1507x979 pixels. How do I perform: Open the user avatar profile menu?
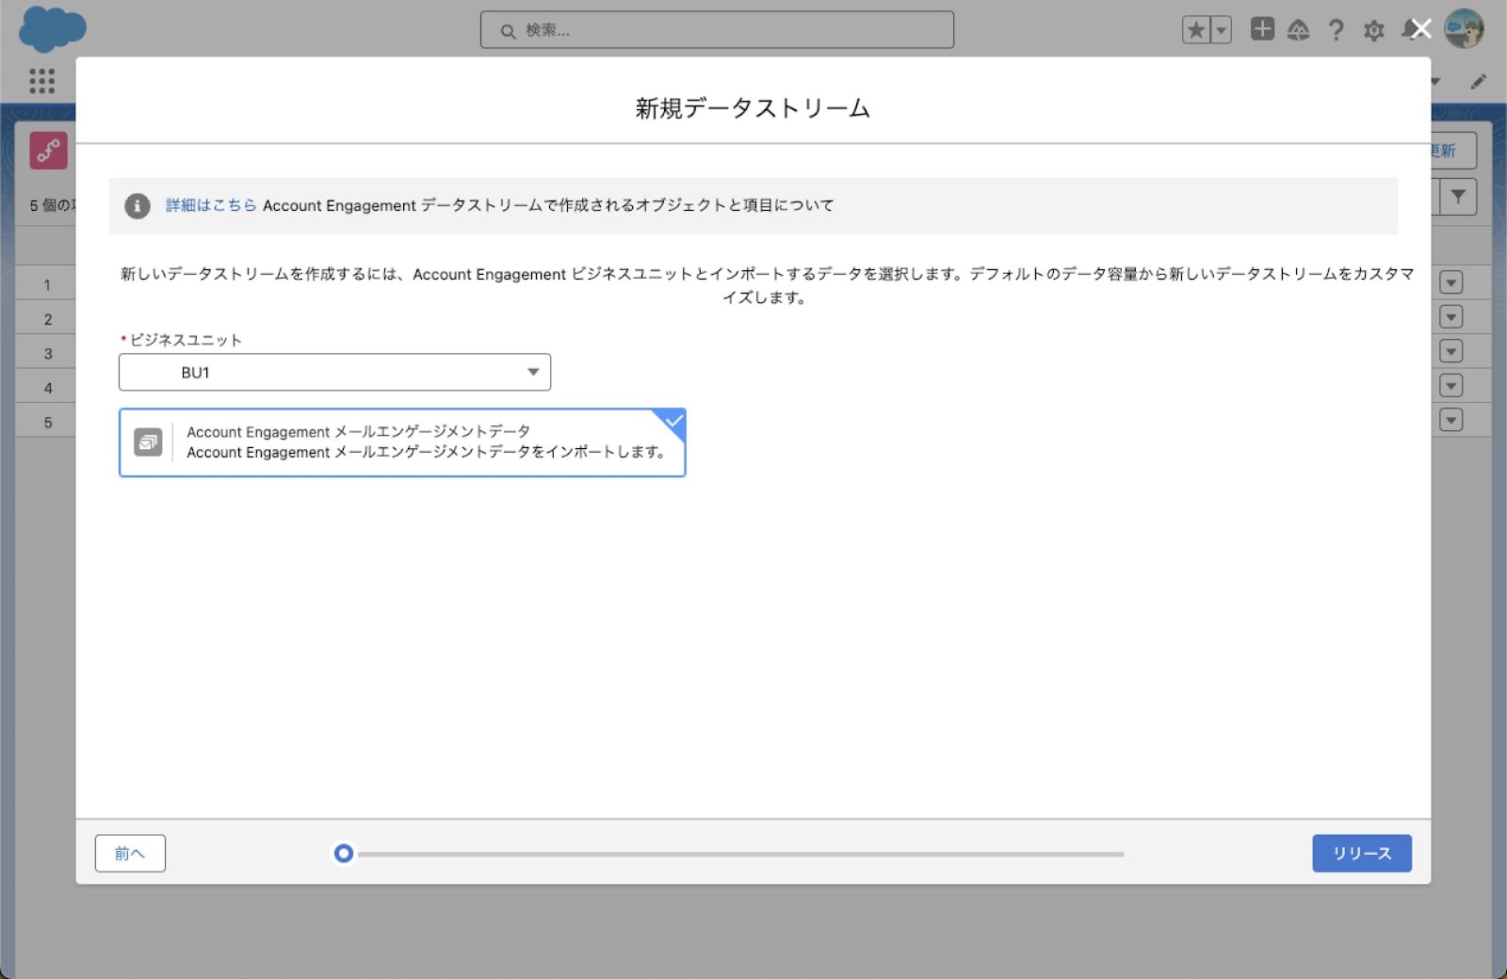tap(1464, 29)
